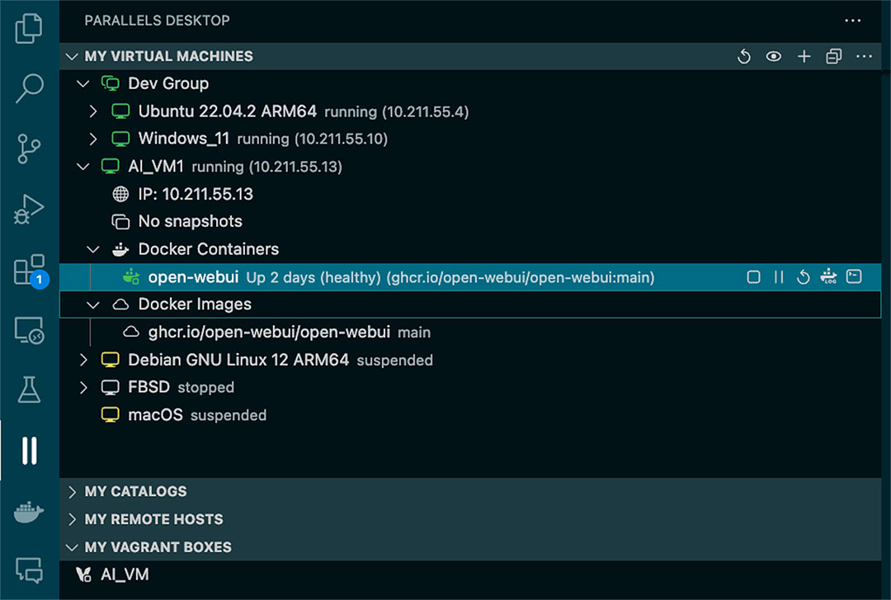Open the Source Control view
Image resolution: width=891 pixels, height=600 pixels.
click(28, 149)
